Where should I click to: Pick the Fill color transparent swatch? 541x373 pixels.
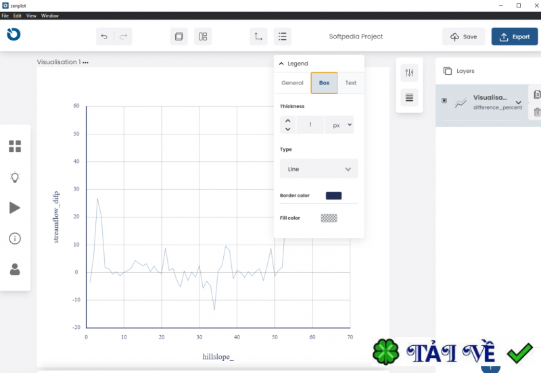click(329, 218)
